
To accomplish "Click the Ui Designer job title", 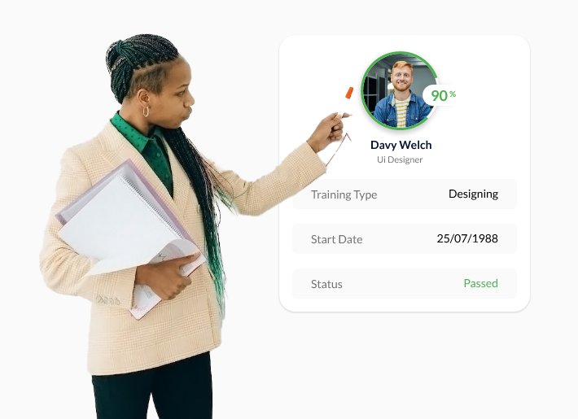I will [400, 159].
